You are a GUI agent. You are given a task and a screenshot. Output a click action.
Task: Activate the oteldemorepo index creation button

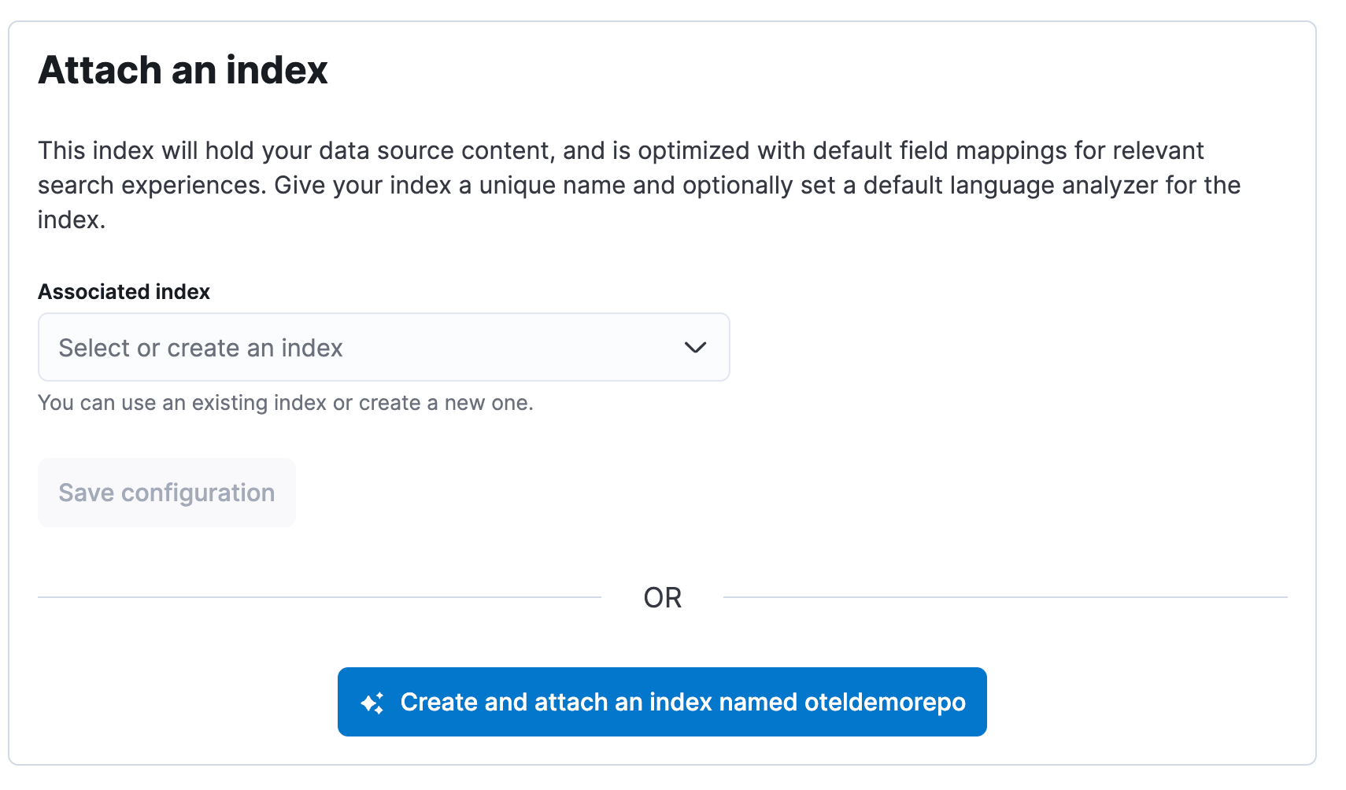point(662,702)
